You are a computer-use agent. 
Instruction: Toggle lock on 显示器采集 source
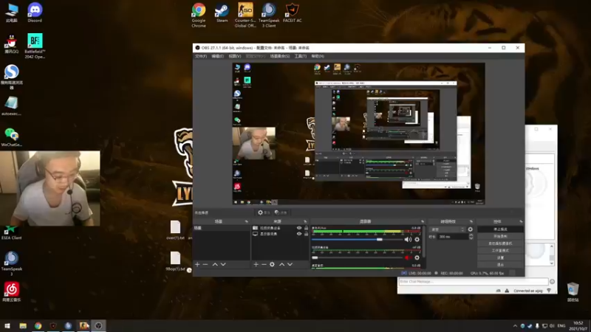pyautogui.click(x=306, y=234)
